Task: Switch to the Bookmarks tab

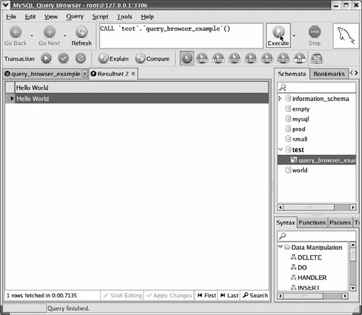Action: tap(329, 74)
